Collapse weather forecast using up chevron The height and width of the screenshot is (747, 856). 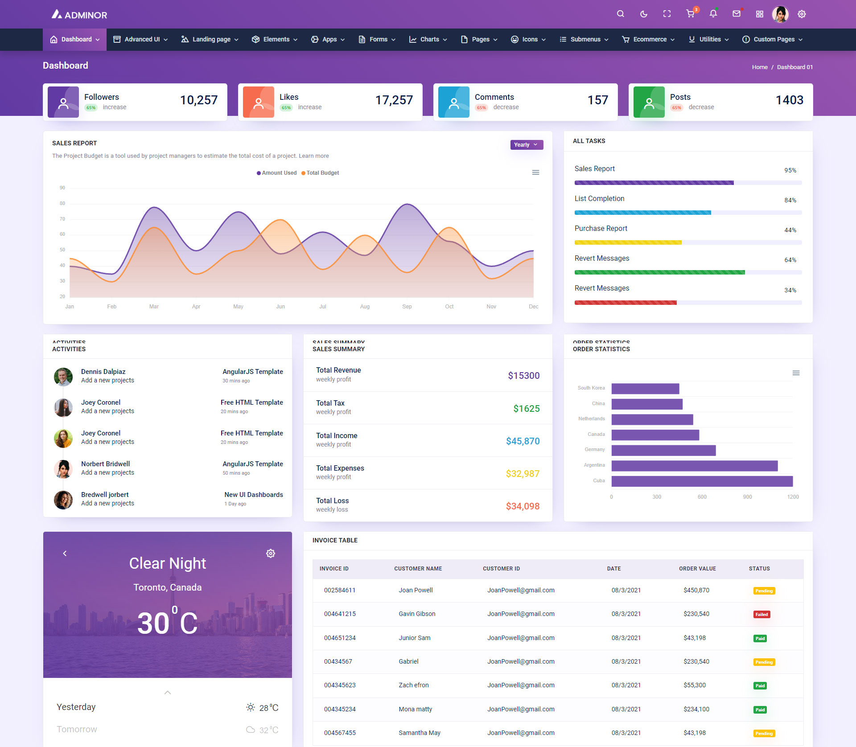[x=168, y=692]
